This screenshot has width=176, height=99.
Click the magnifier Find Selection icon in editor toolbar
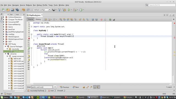point(61,20)
